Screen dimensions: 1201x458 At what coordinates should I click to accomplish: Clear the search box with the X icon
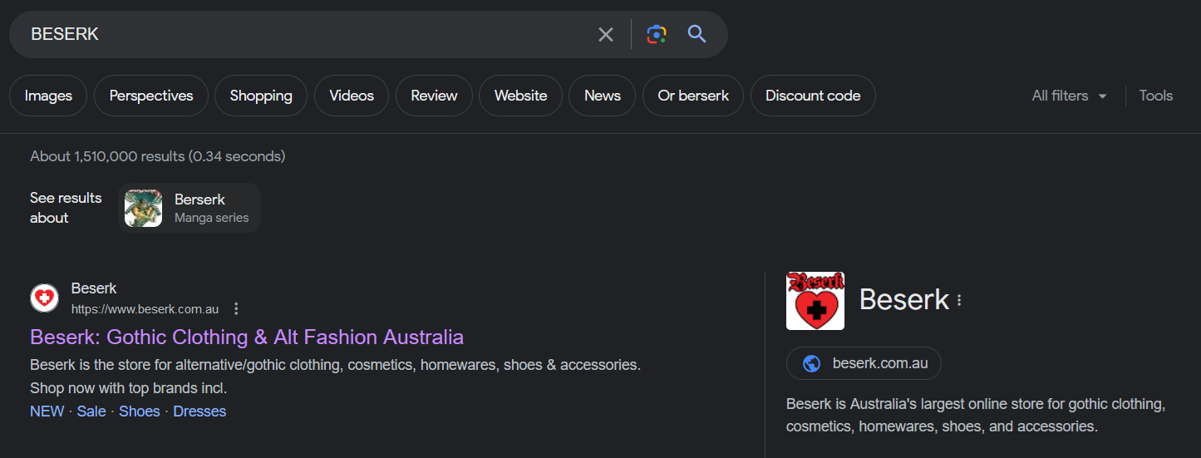[x=606, y=34]
